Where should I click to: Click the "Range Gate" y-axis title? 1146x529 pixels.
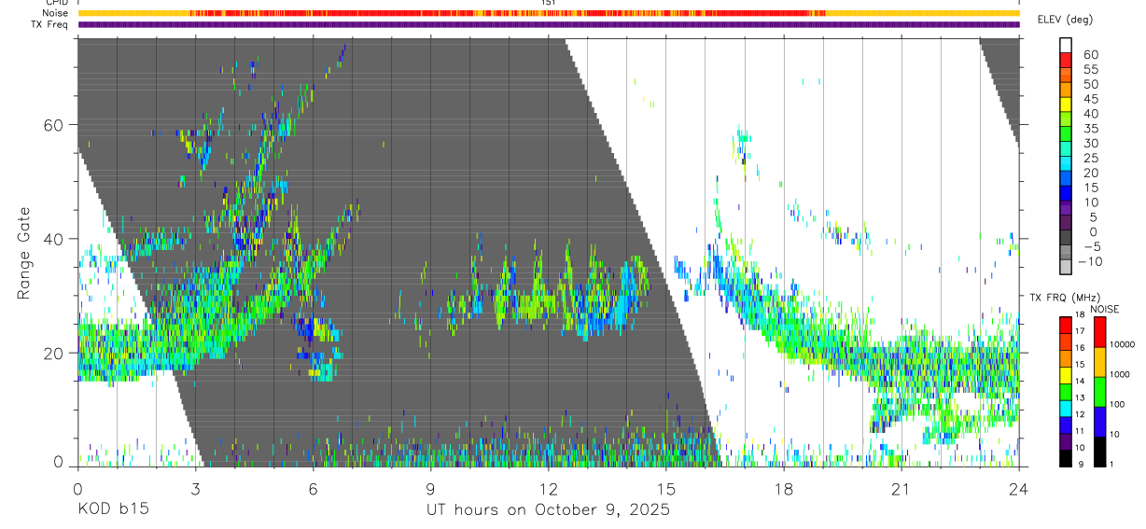tap(25, 252)
